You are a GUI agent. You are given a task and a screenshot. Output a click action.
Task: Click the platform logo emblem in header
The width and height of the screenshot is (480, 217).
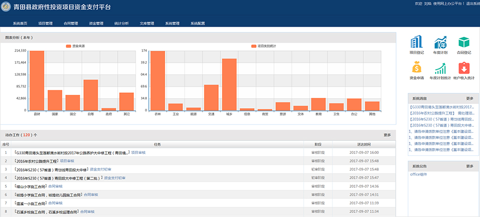6,7
